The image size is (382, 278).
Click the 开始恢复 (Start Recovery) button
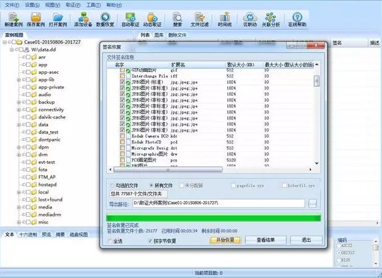click(222, 240)
